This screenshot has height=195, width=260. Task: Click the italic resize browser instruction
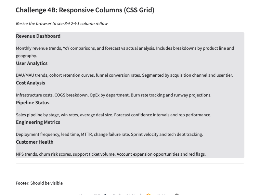61,24
